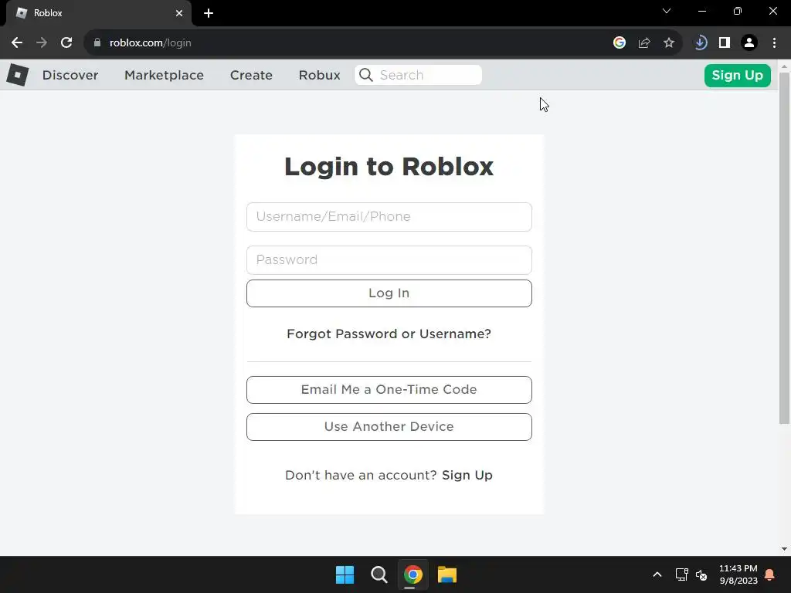The image size is (791, 593).
Task: Focus the Password field
Action: tap(389, 260)
